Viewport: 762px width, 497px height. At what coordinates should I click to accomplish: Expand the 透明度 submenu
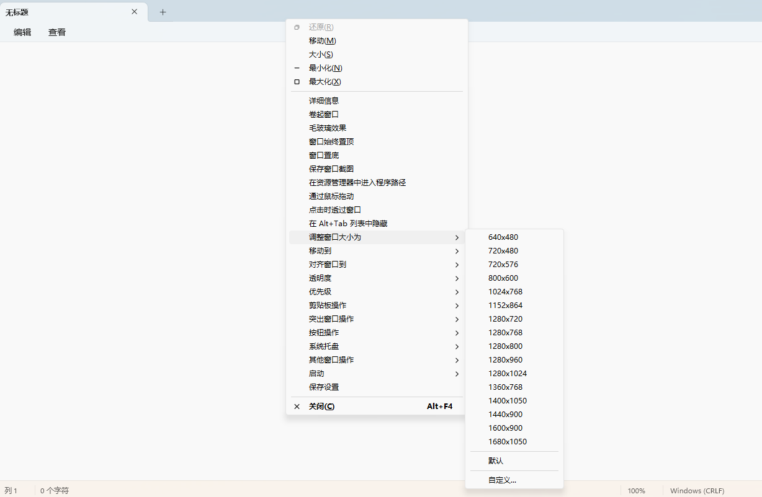point(377,278)
